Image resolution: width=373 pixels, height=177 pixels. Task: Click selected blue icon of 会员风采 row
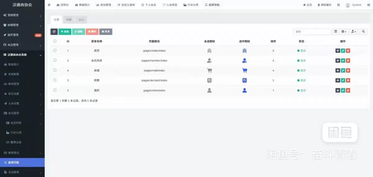[x=245, y=61]
